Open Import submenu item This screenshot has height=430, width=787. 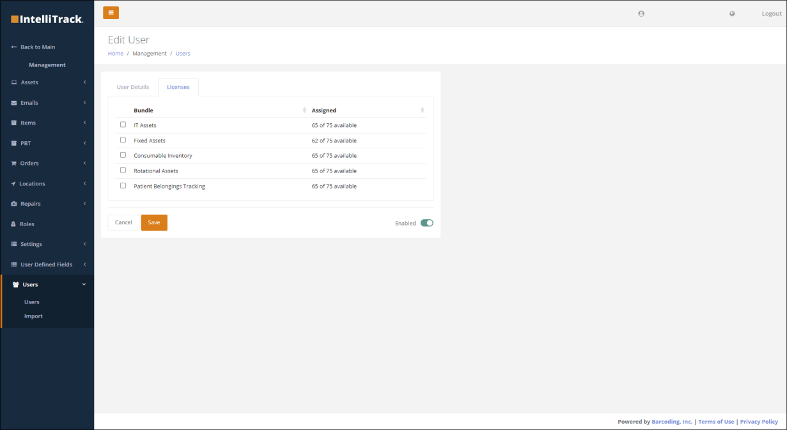(33, 316)
